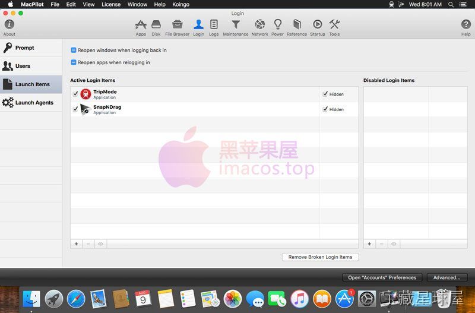Open the MacPilot menu
The image size is (475, 313).
tap(32, 4)
